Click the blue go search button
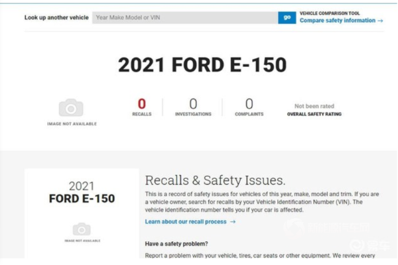The width and height of the screenshot is (398, 265). click(287, 17)
